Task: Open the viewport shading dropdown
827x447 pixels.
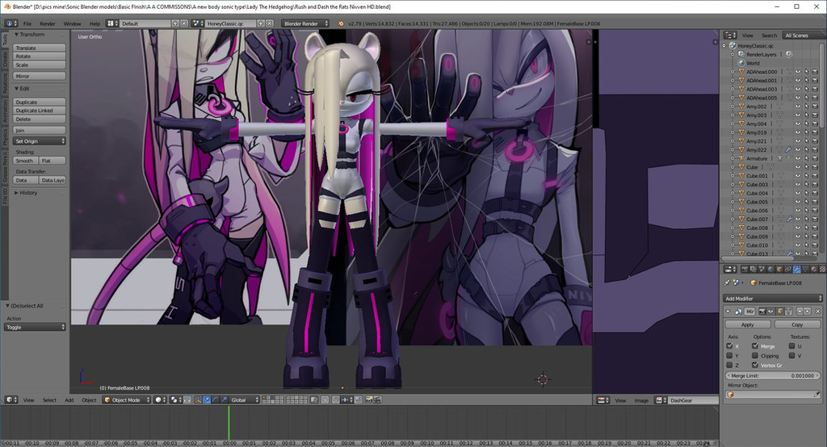Action: click(161, 399)
